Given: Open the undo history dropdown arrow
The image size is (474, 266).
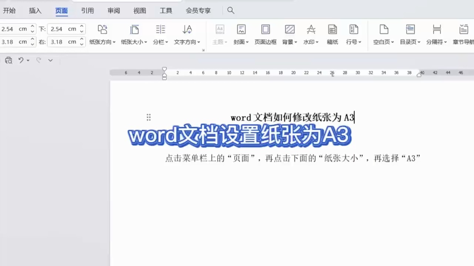Looking at the screenshot, I should (x=28, y=60).
